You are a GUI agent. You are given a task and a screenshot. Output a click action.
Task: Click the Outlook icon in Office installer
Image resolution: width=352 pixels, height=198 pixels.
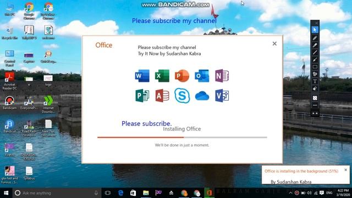tap(202, 76)
